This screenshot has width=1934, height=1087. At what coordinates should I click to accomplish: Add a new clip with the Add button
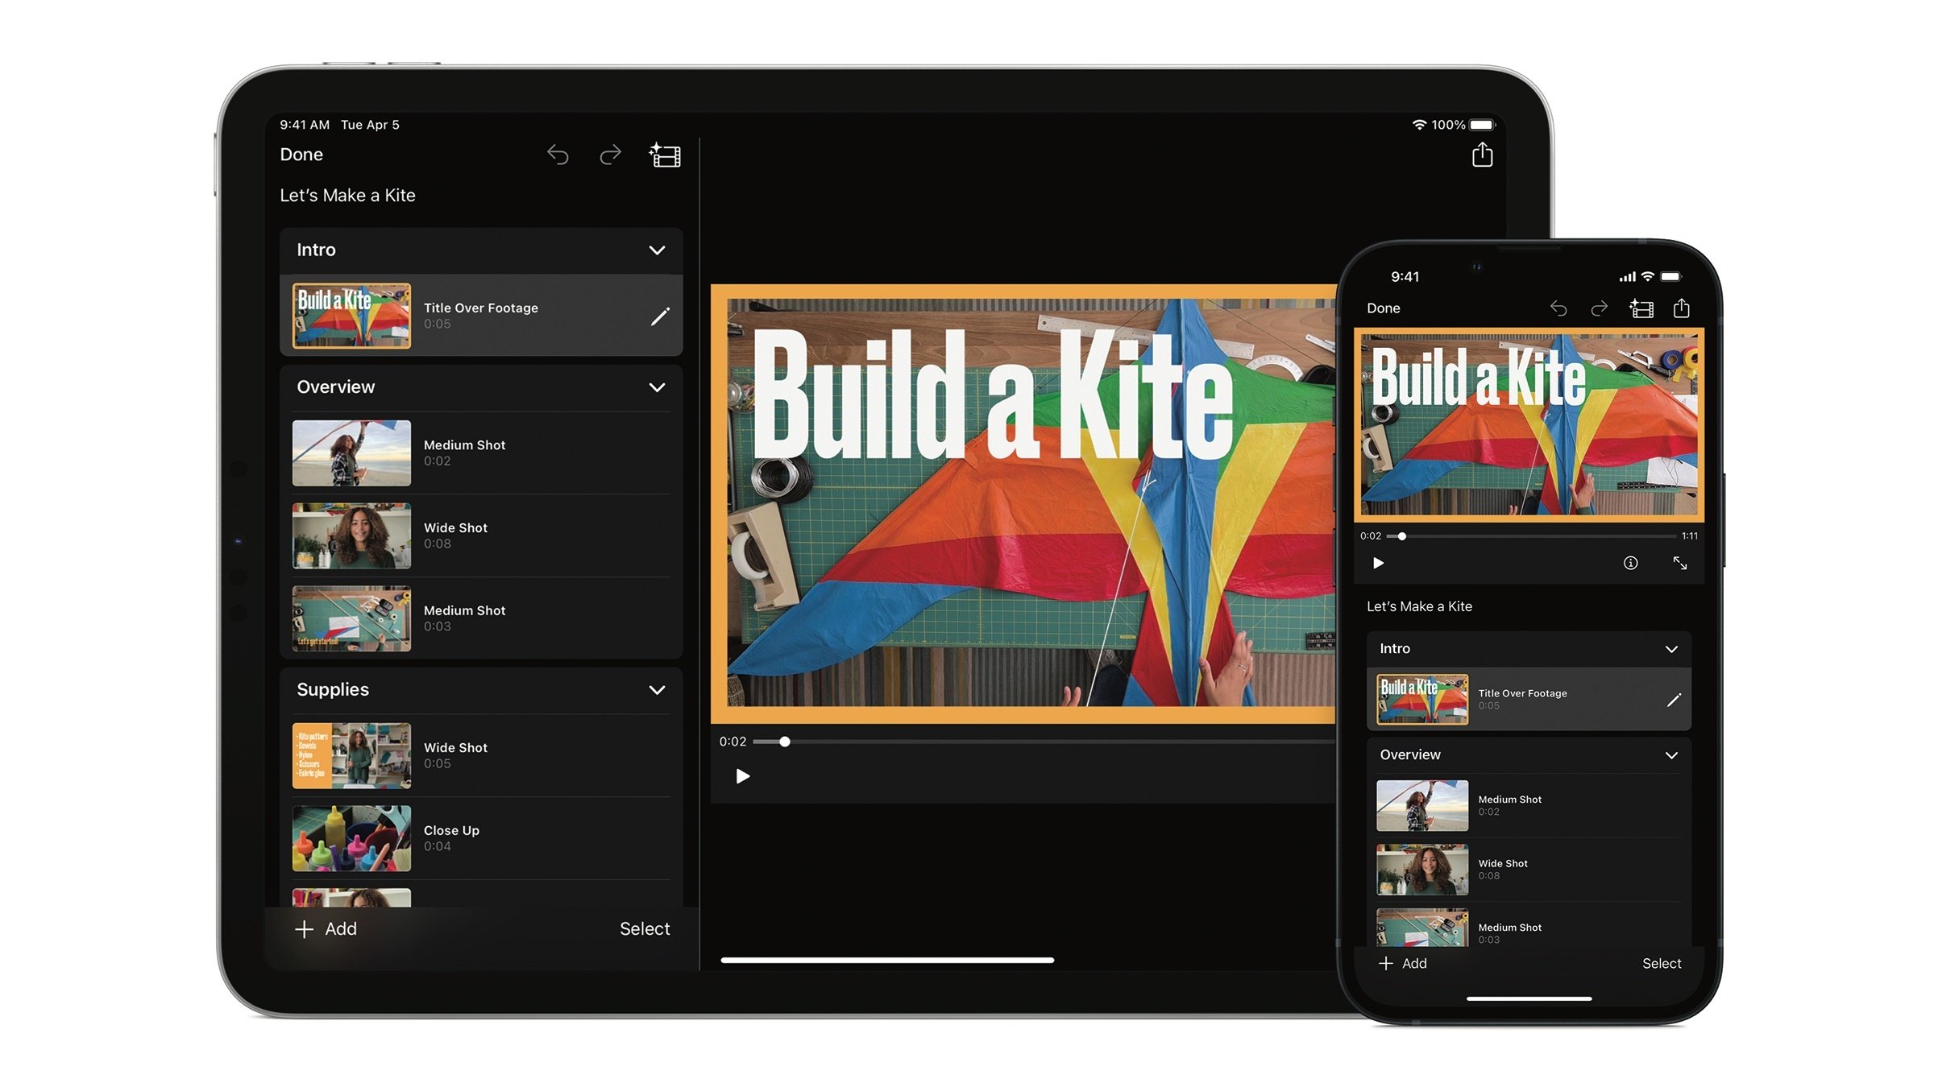pos(326,928)
